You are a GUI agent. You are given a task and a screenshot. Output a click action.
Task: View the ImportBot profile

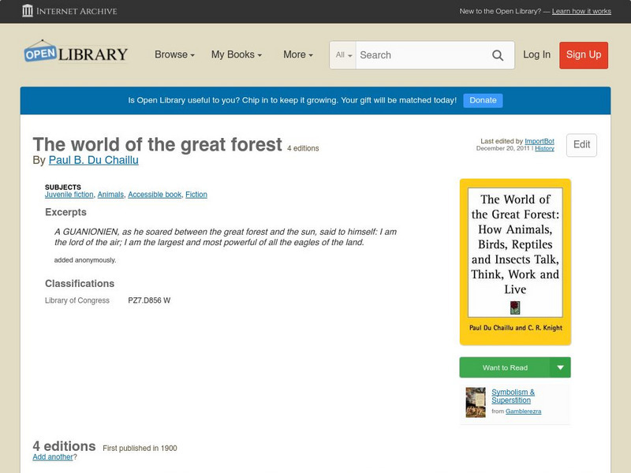pyautogui.click(x=540, y=140)
